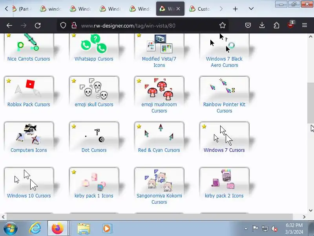Click the Rainbow Pointer Kit preview thumbnail
This screenshot has height=236, width=314.
point(225,89)
